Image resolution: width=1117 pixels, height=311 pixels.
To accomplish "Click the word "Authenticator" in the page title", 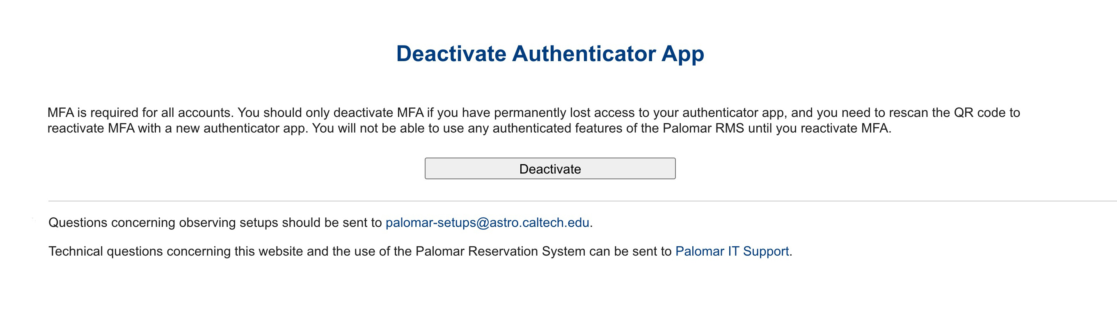I will (x=584, y=54).
